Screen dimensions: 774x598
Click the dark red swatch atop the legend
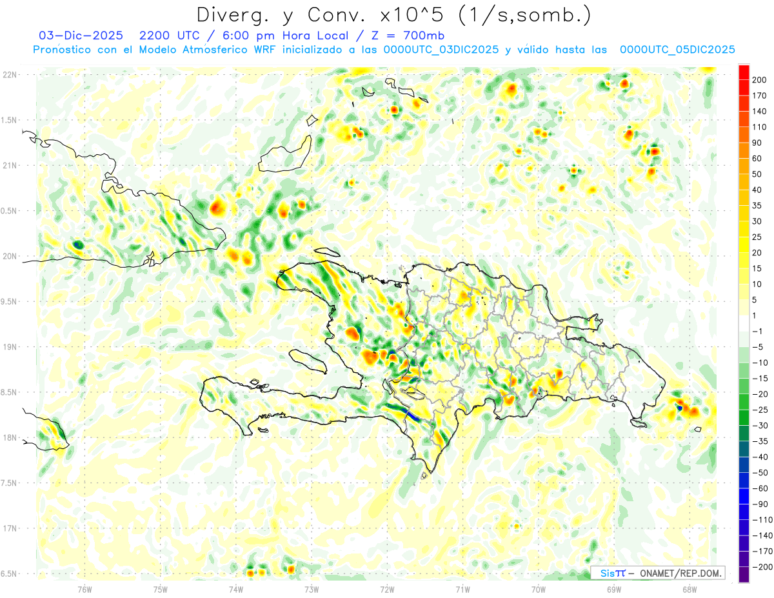pyautogui.click(x=744, y=72)
